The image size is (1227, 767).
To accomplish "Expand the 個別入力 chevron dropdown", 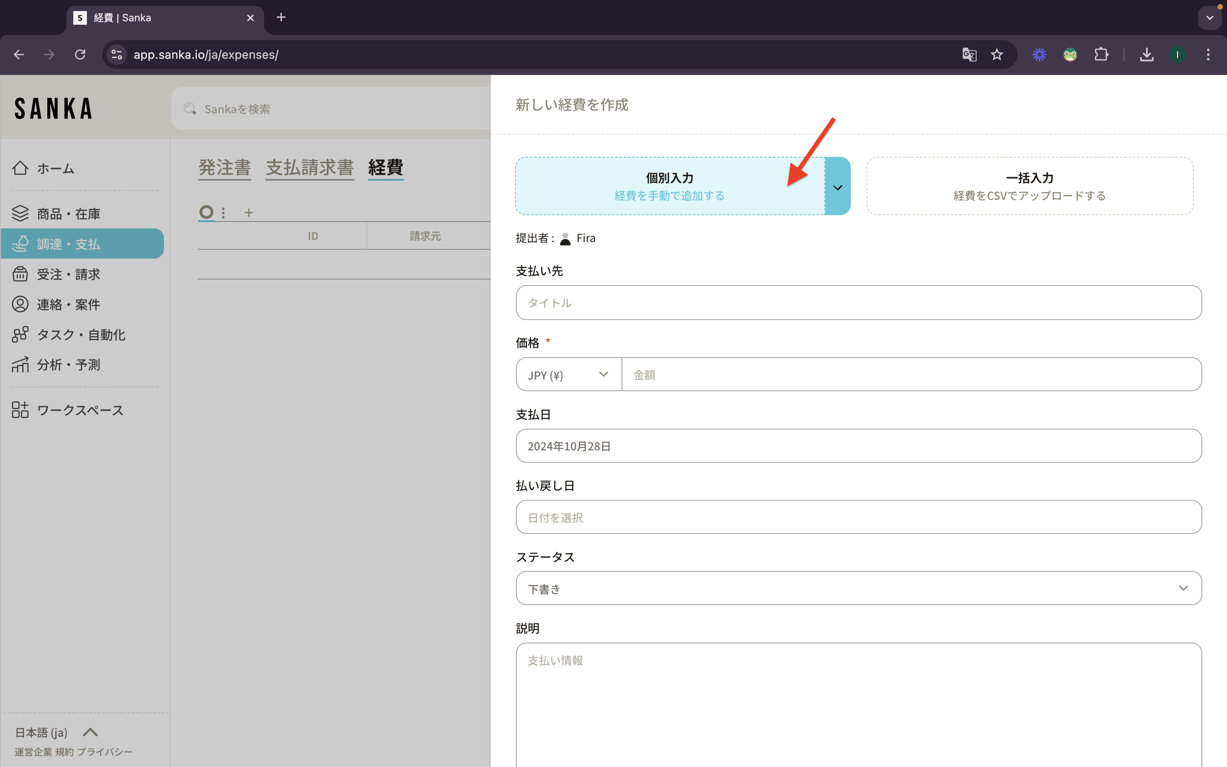I will click(x=838, y=187).
